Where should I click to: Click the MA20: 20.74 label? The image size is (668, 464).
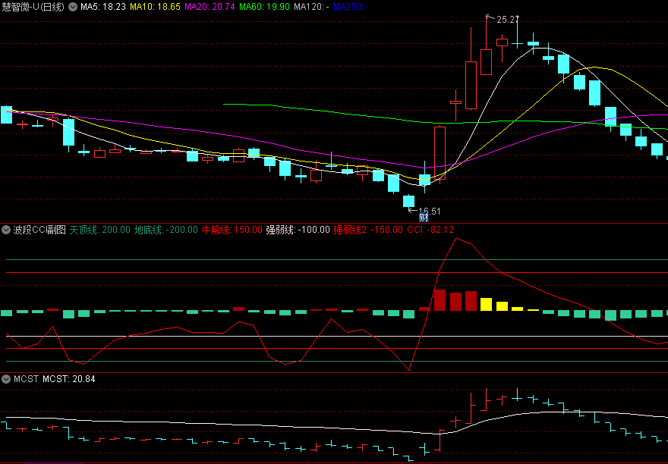point(210,7)
